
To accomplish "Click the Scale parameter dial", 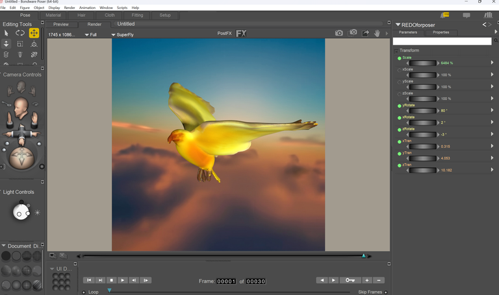I will pyautogui.click(x=422, y=63).
